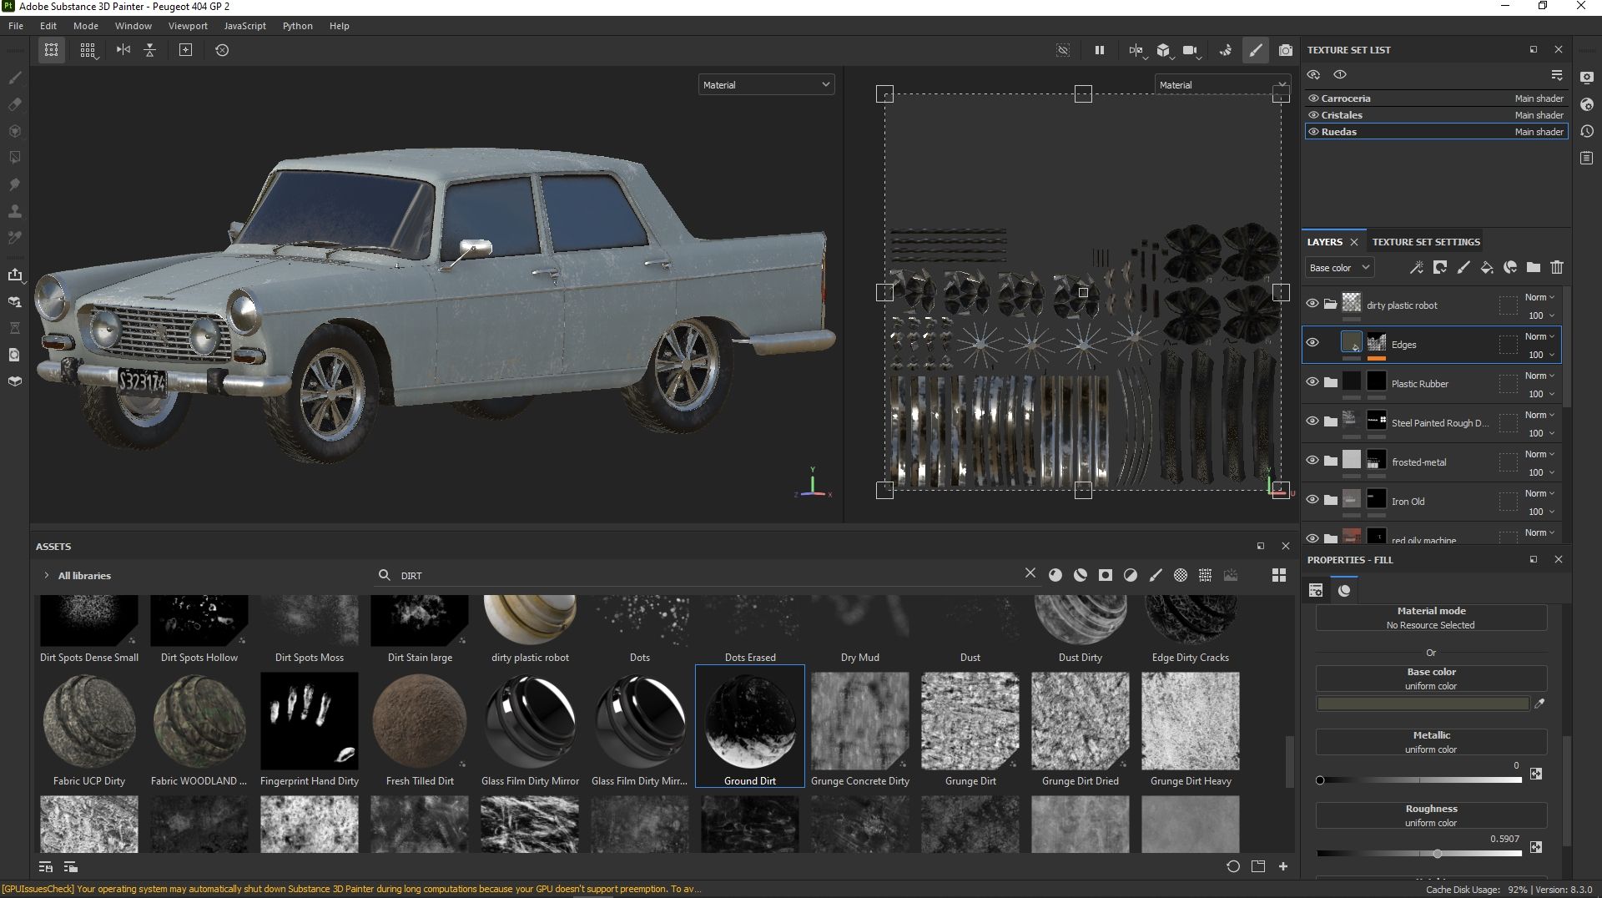Viewport: 1602px width, 898px height.
Task: Add a mask to the selected layer
Action: (x=1440, y=267)
